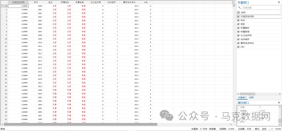Click the properties panel scroll-up arrow

[x=280, y=107]
